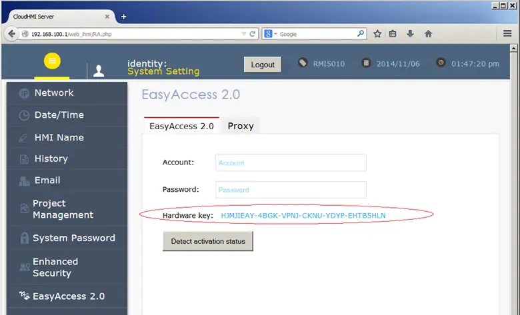520x315 pixels.
Task: Click the hardware key HJMJIEAY-4BGK value
Action: (303, 216)
